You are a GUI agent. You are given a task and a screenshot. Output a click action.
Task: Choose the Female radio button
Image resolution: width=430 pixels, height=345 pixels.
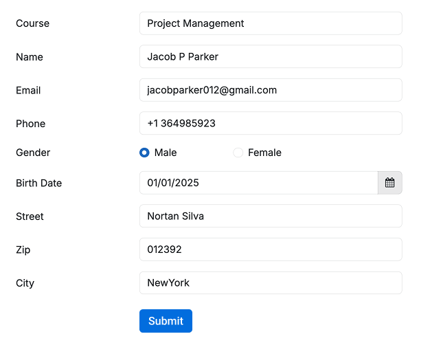click(x=238, y=153)
